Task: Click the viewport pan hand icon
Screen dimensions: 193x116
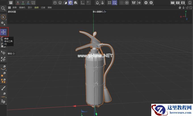Action: [x=180, y=8]
